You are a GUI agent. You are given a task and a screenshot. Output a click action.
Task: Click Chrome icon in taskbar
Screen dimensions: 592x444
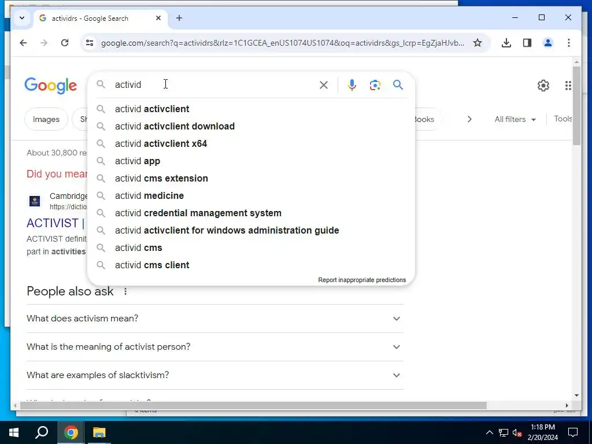coord(71,432)
